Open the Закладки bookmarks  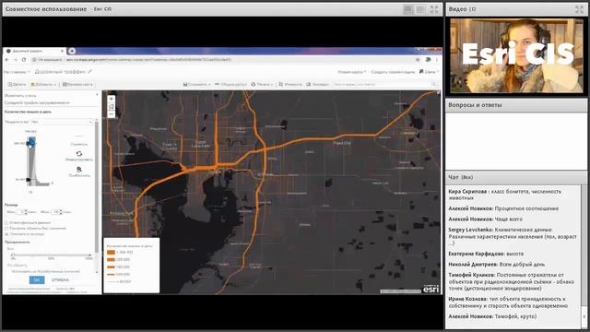[318, 84]
